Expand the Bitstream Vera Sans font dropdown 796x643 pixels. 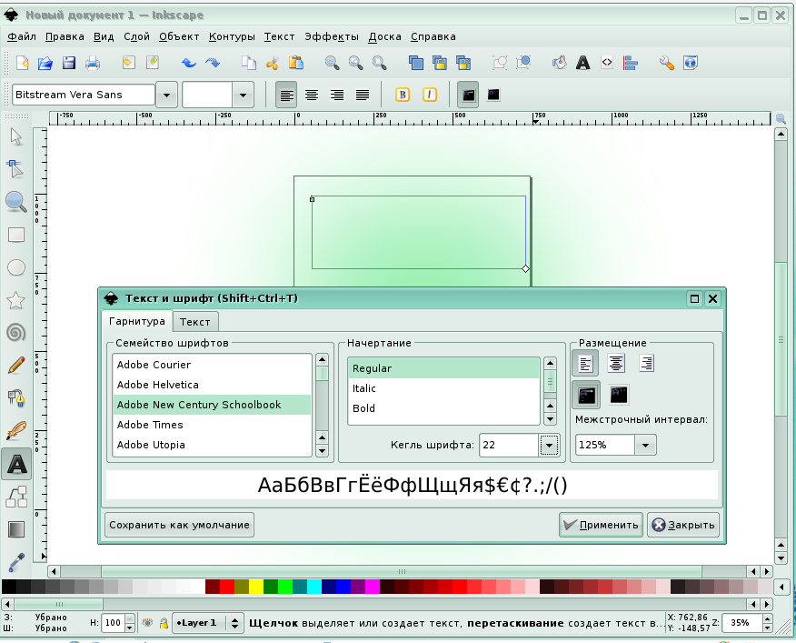tap(166, 95)
